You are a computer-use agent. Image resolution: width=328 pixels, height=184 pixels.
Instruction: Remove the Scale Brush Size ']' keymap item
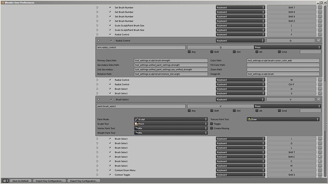320,30
